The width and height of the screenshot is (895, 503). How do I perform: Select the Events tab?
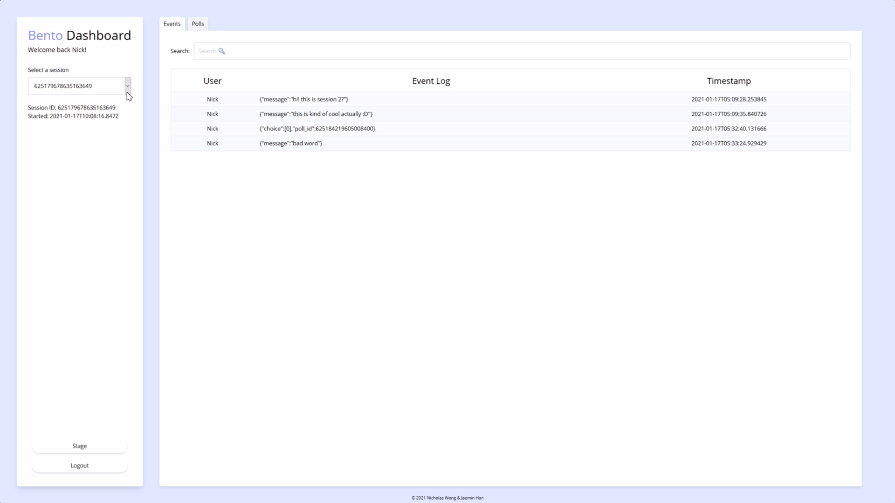(x=172, y=24)
